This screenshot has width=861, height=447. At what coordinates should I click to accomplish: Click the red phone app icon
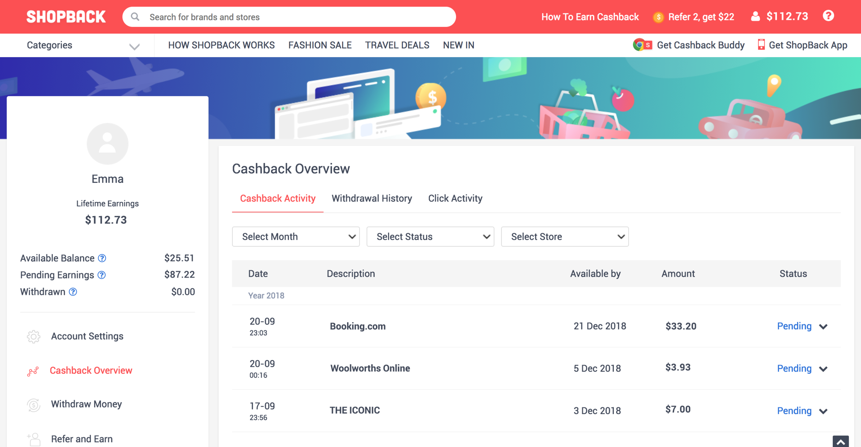(761, 45)
